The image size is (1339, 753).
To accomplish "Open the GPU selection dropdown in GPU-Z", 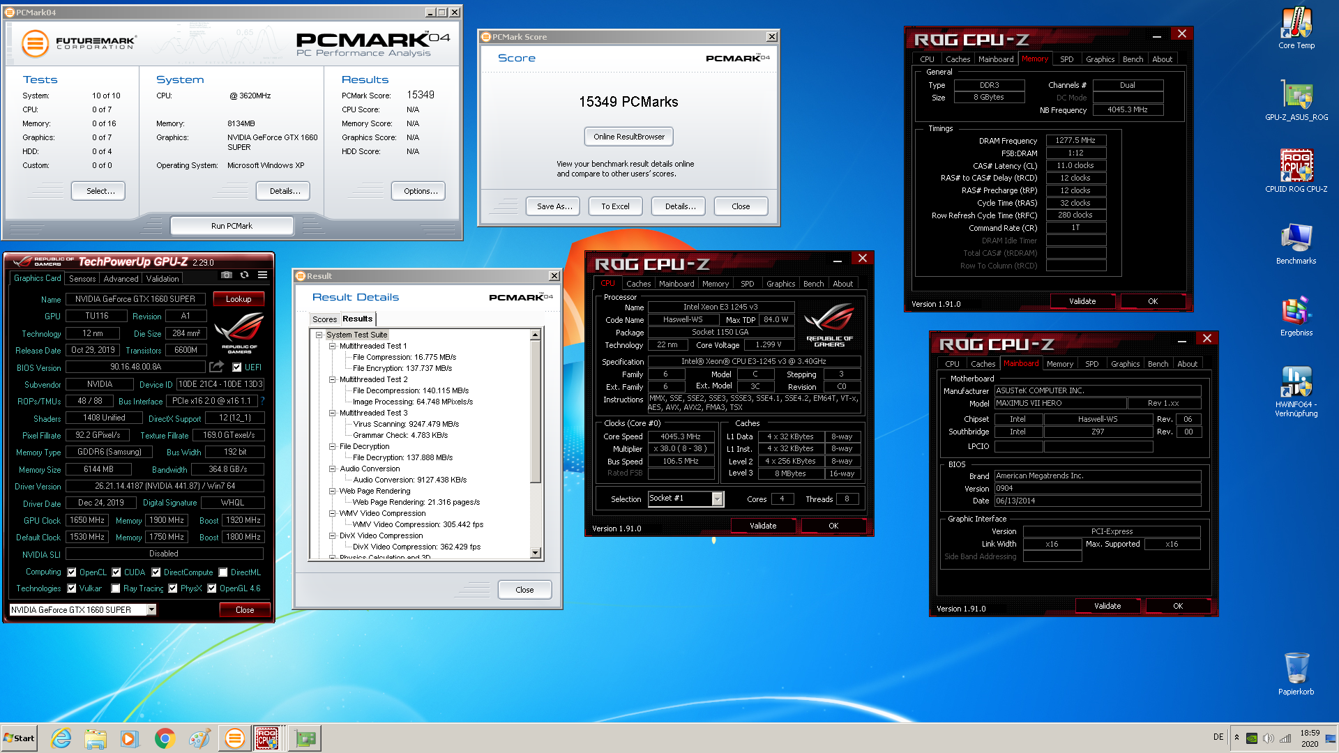I will [151, 610].
